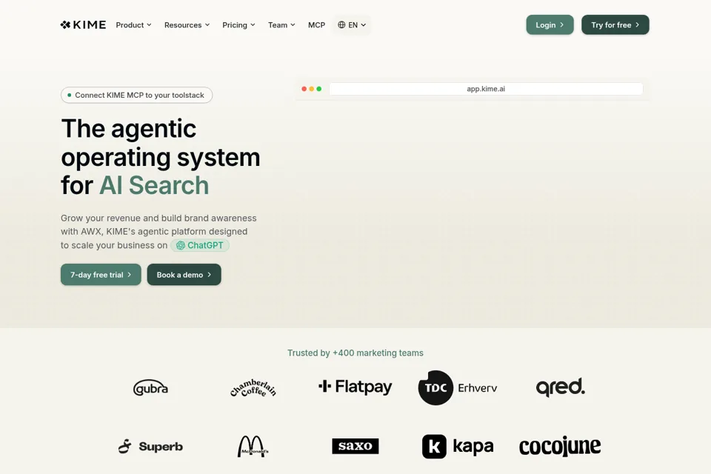
Task: Open the Product dropdown menu
Action: pyautogui.click(x=134, y=25)
